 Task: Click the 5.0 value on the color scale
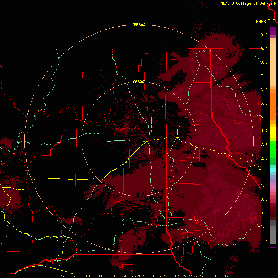click(x=264, y=117)
